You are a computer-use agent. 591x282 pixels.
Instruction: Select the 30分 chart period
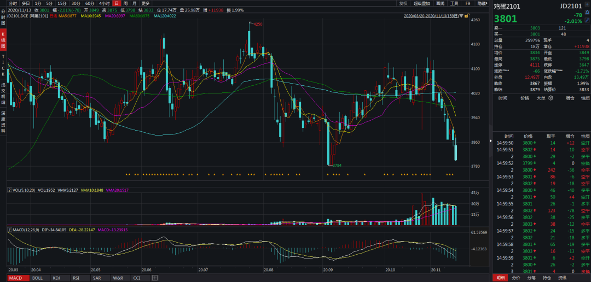point(76,3)
